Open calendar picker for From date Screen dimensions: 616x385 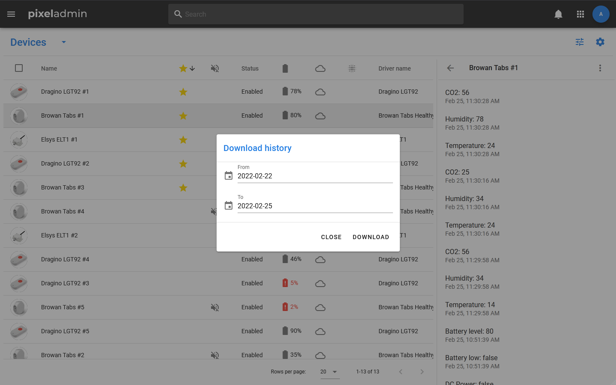229,176
